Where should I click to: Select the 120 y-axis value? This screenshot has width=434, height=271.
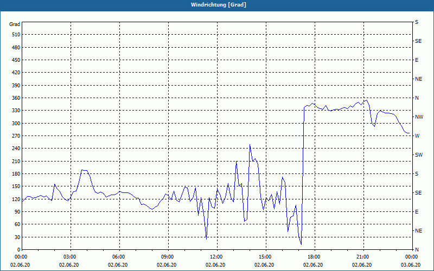pyautogui.click(x=16, y=199)
